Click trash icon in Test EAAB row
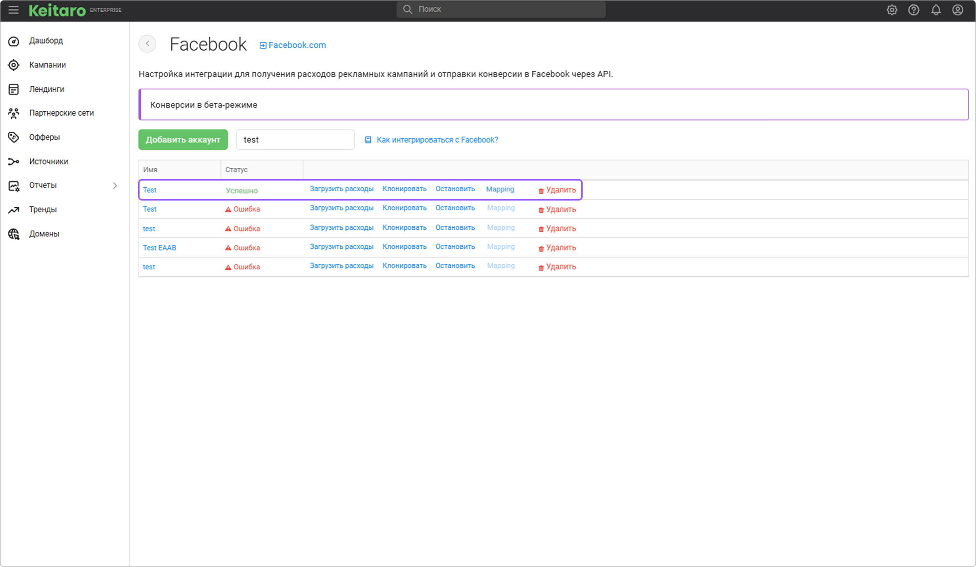 (x=541, y=248)
